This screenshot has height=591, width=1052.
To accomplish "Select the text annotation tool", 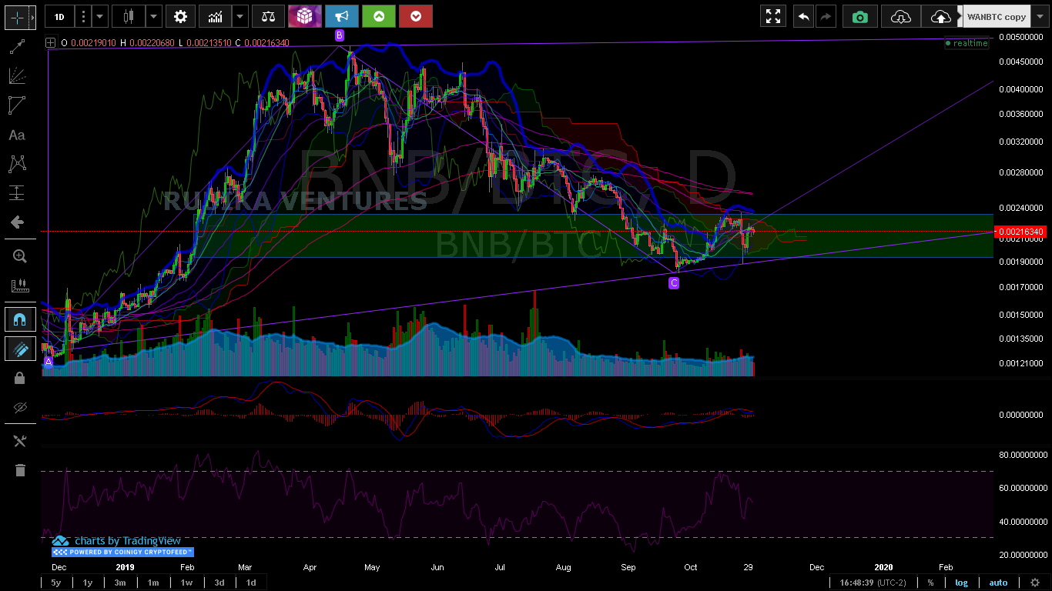I will (16, 135).
